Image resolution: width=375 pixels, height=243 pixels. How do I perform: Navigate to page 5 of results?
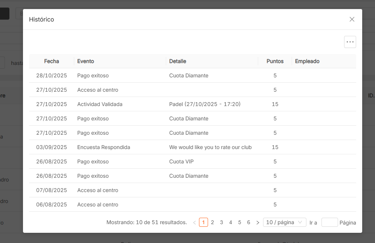click(x=240, y=223)
